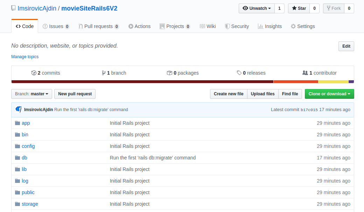Click the ImsirovicAjdin avatar in the commit bar
The width and height of the screenshot is (364, 212).
(x=18, y=109)
